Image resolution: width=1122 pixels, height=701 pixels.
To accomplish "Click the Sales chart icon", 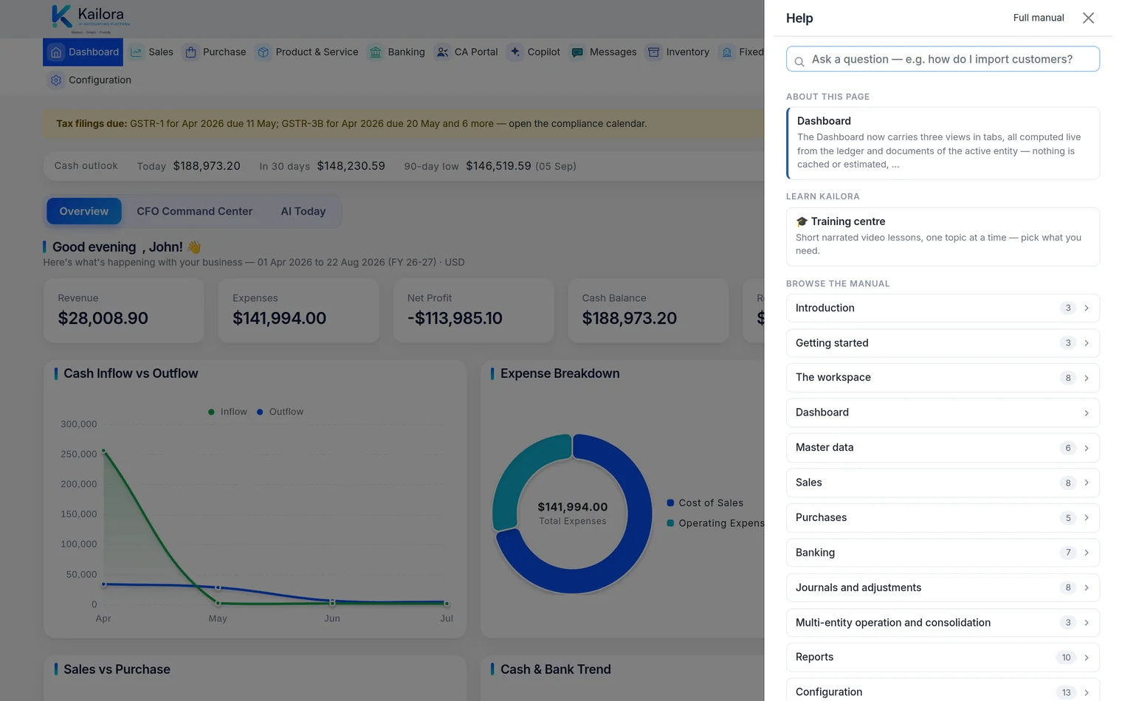I will [137, 52].
